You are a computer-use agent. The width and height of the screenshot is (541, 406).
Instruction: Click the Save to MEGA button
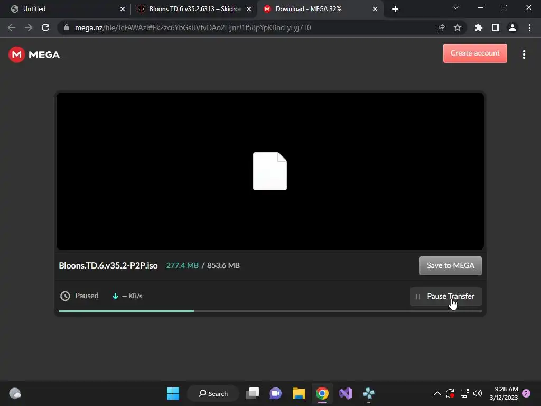click(x=450, y=265)
